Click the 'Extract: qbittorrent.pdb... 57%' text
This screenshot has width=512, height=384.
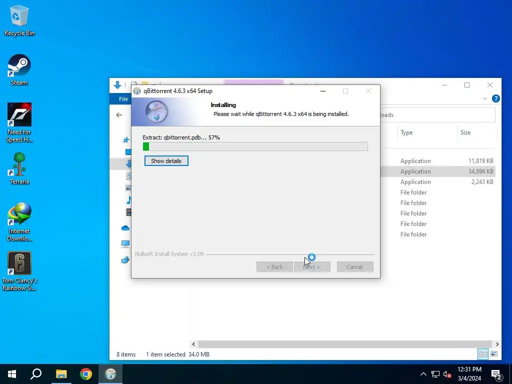point(181,137)
